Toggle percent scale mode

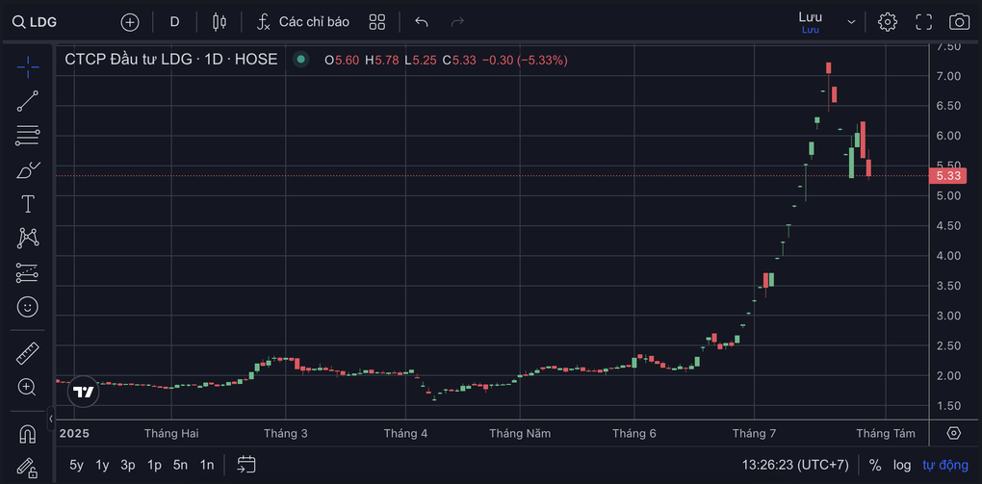pyautogui.click(x=875, y=465)
